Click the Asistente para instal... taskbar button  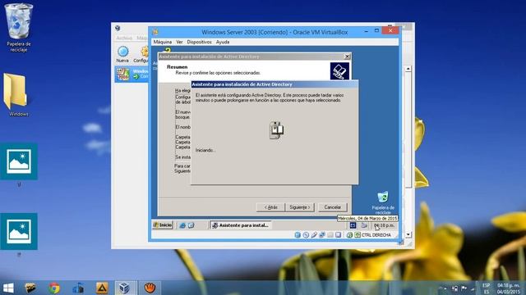click(240, 225)
